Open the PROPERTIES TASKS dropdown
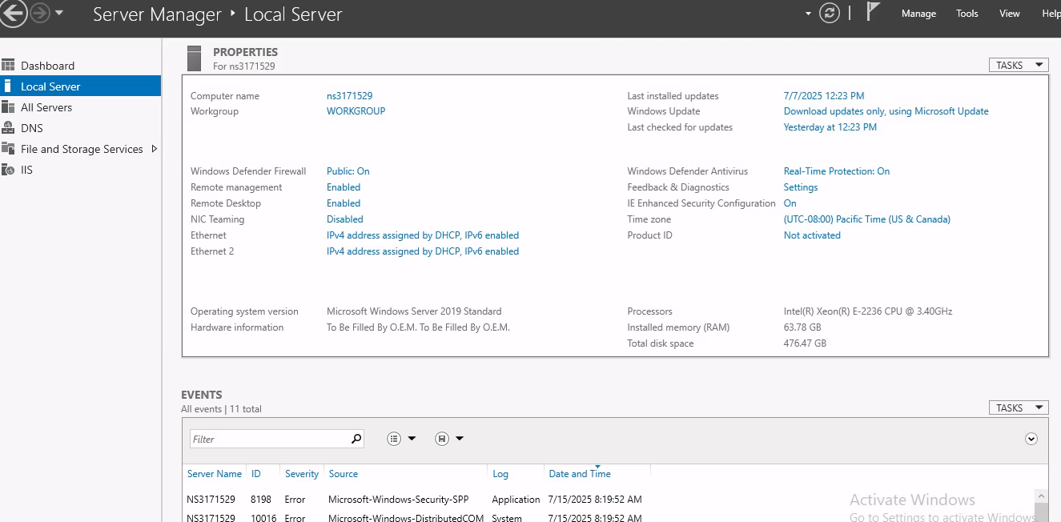This screenshot has height=522, width=1061. (1018, 65)
